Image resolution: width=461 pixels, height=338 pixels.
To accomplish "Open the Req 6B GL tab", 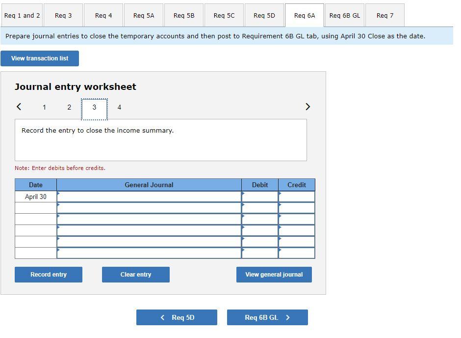I will point(345,15).
